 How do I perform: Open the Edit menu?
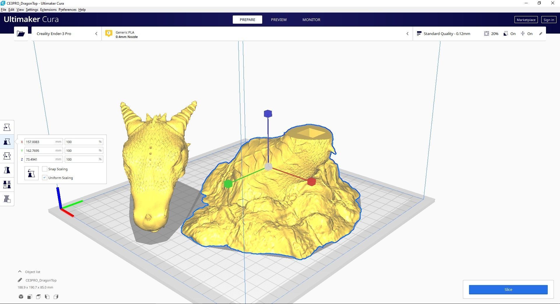[11, 10]
